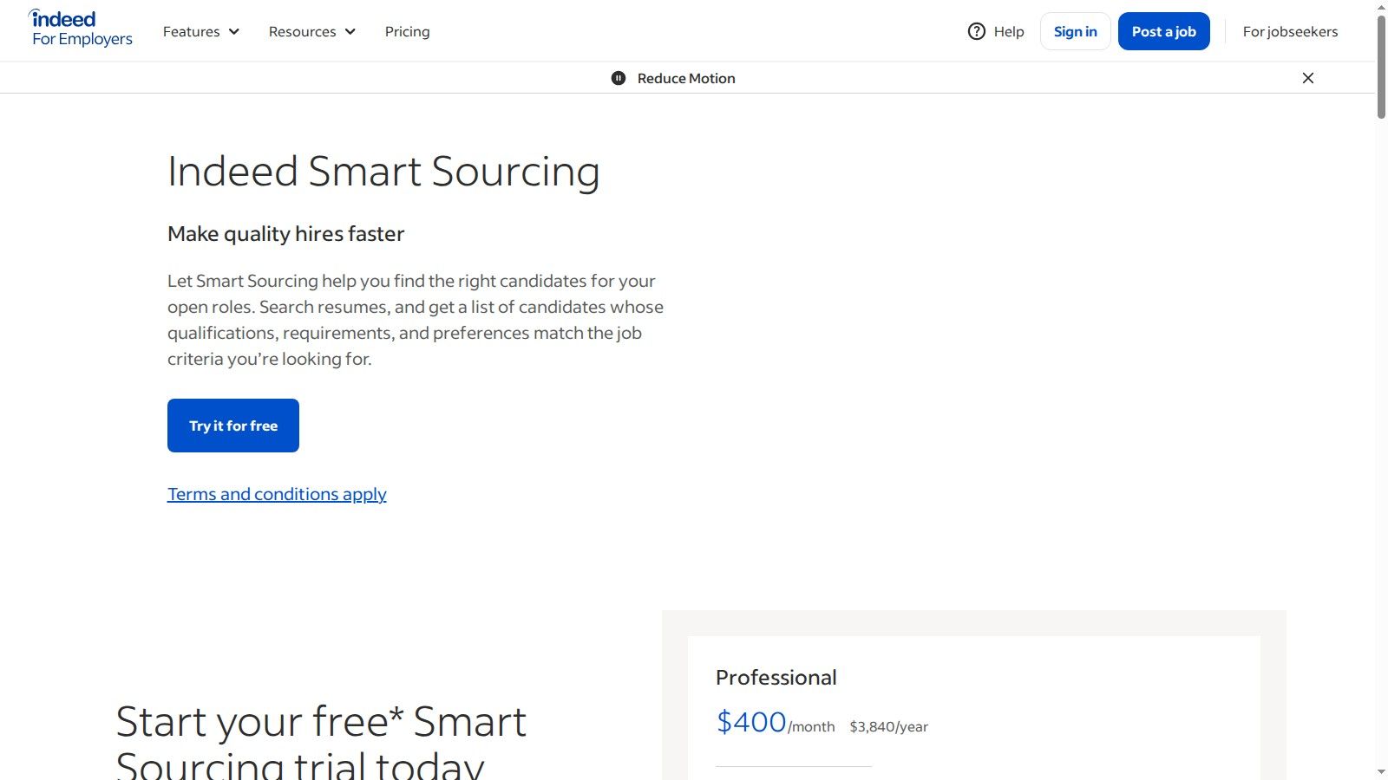Click the chevron next to Features
Screen dimensions: 1388x780
233,32
